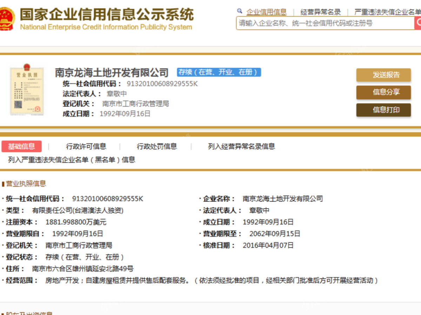
Task: Click header legal representative name 章敬中
Action: pos(117,94)
